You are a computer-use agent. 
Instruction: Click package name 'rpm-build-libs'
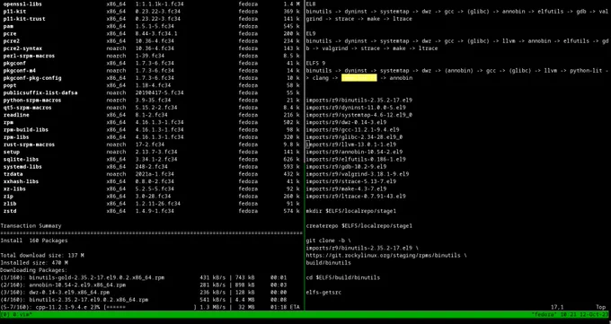pos(26,129)
